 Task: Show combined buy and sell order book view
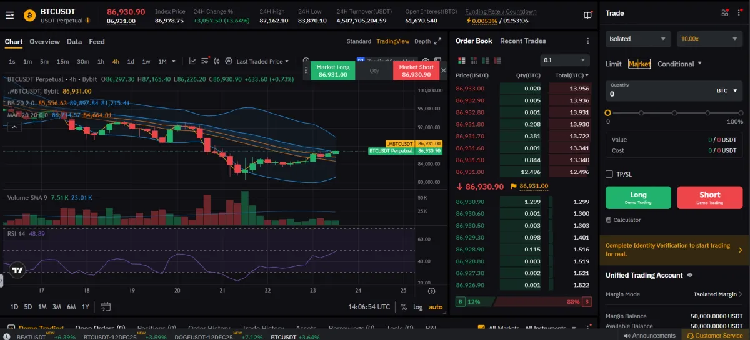(x=462, y=61)
